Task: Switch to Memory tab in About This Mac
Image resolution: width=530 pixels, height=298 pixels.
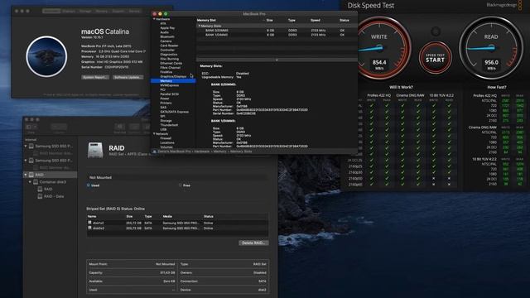Action: 102,11
